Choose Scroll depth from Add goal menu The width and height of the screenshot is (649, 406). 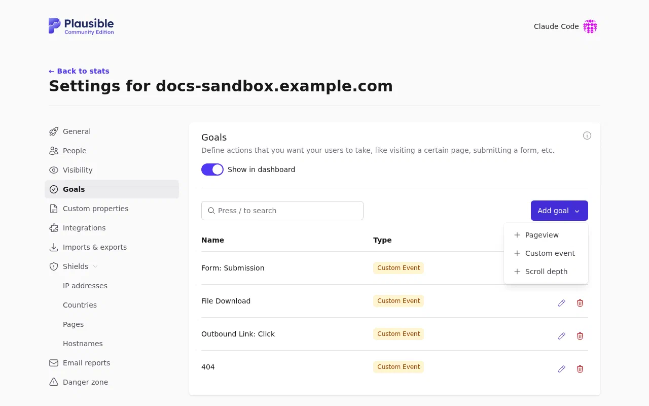click(546, 272)
